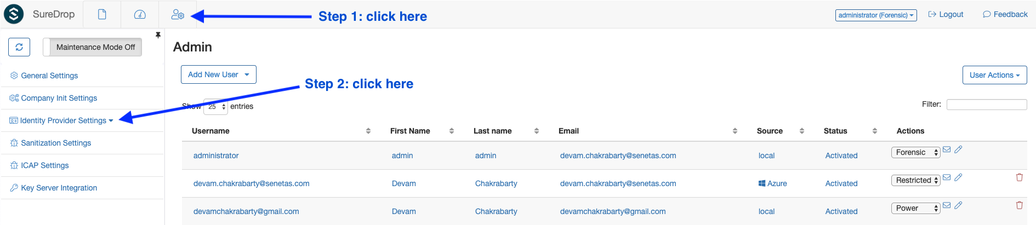Viewport: 1036px width, 225px height.
Task: Open the files document icon tab
Action: 102,15
